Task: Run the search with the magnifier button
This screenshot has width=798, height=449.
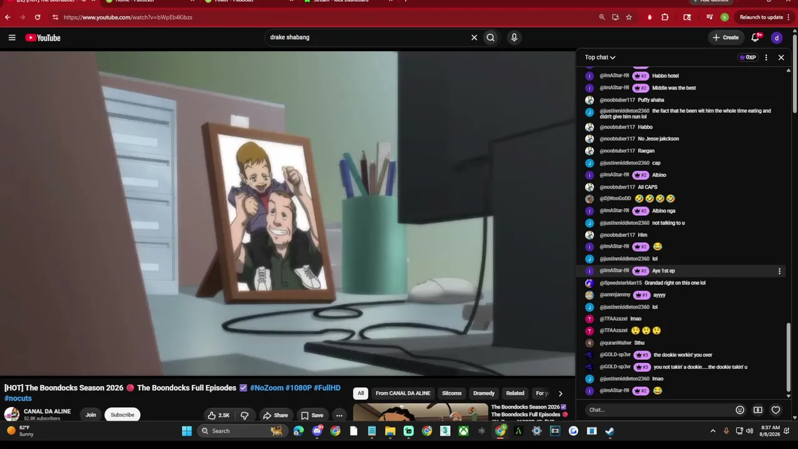Action: point(491,37)
